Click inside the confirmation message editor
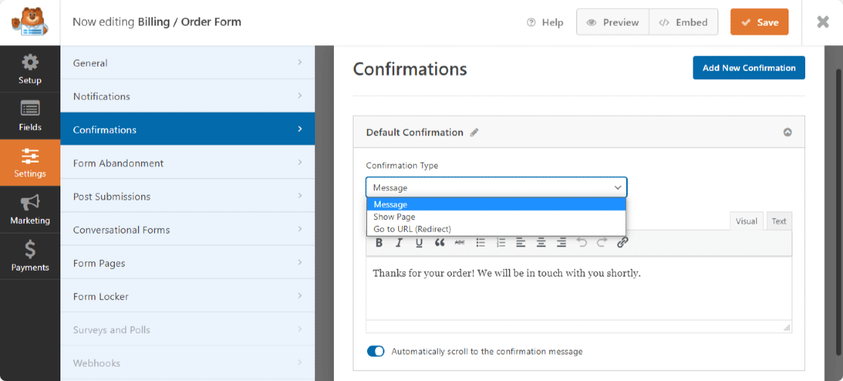 point(579,288)
